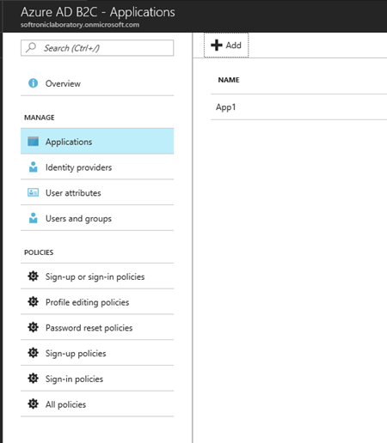The image size is (387, 443).
Task: Click gear icon beside Password reset policies
Action: [33, 327]
